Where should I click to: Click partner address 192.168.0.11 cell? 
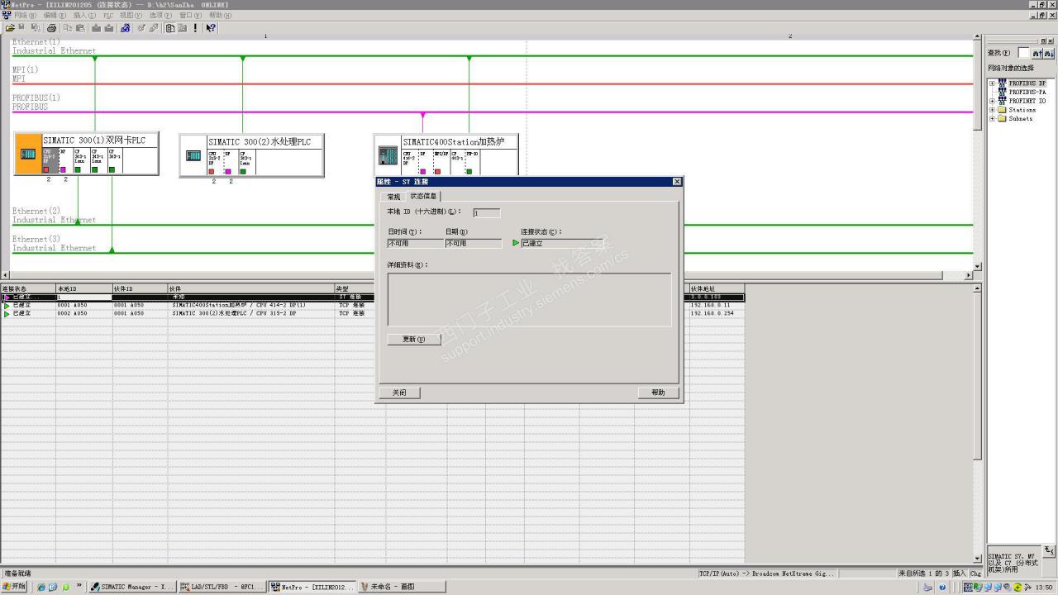(x=716, y=305)
